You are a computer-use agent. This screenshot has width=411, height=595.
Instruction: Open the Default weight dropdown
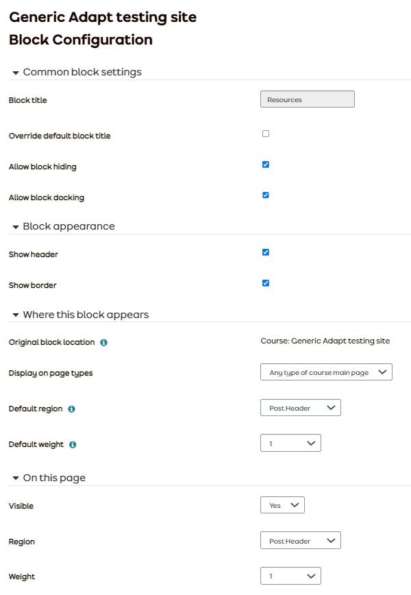(x=290, y=444)
